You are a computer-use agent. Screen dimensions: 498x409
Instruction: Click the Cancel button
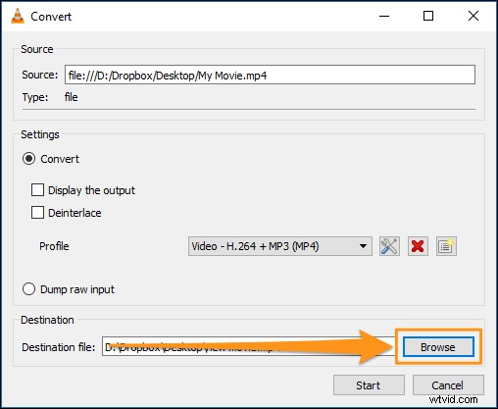(448, 385)
